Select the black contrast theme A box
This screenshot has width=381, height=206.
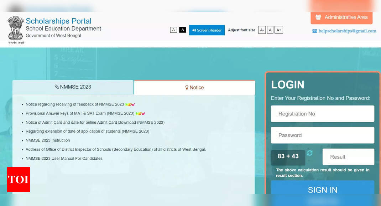(183, 30)
